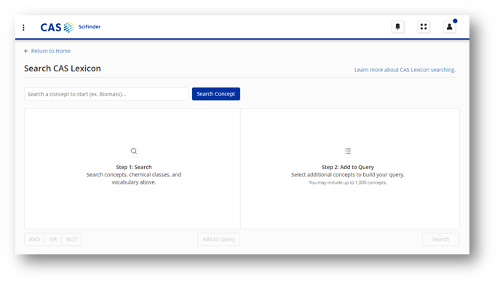This screenshot has height=285, width=500.
Task: Open the apps grid icon
Action: coord(424,26)
